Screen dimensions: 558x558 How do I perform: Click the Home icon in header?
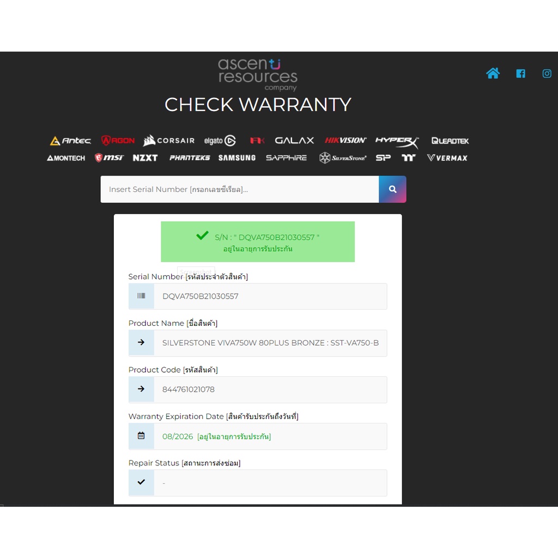tap(493, 74)
